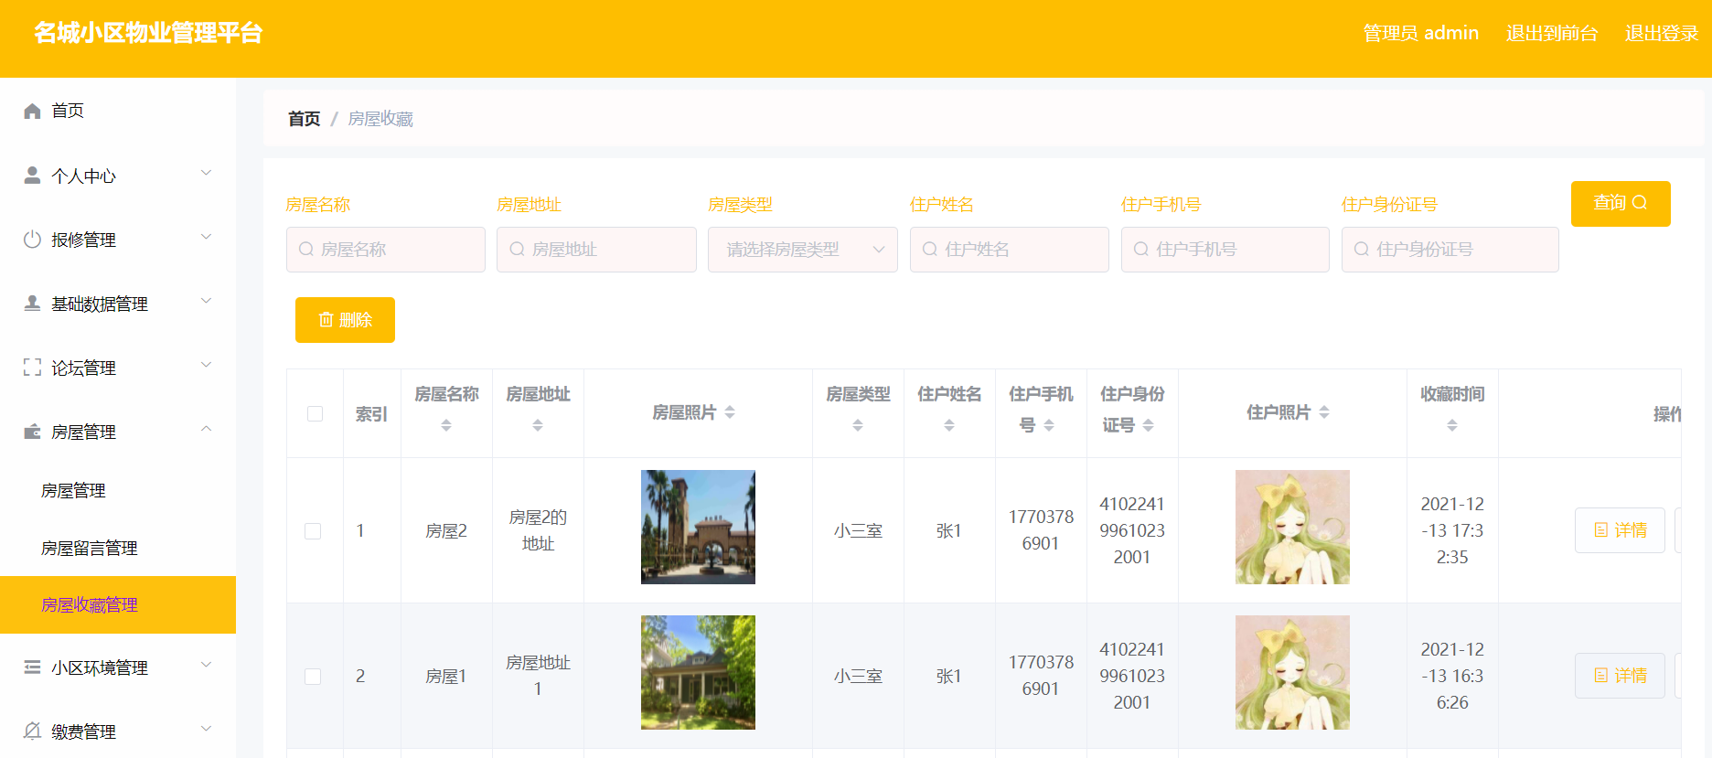Viewport: 1712px width, 758px height.
Task: Click the house photo thumbnail of 房屋2
Action: click(698, 527)
